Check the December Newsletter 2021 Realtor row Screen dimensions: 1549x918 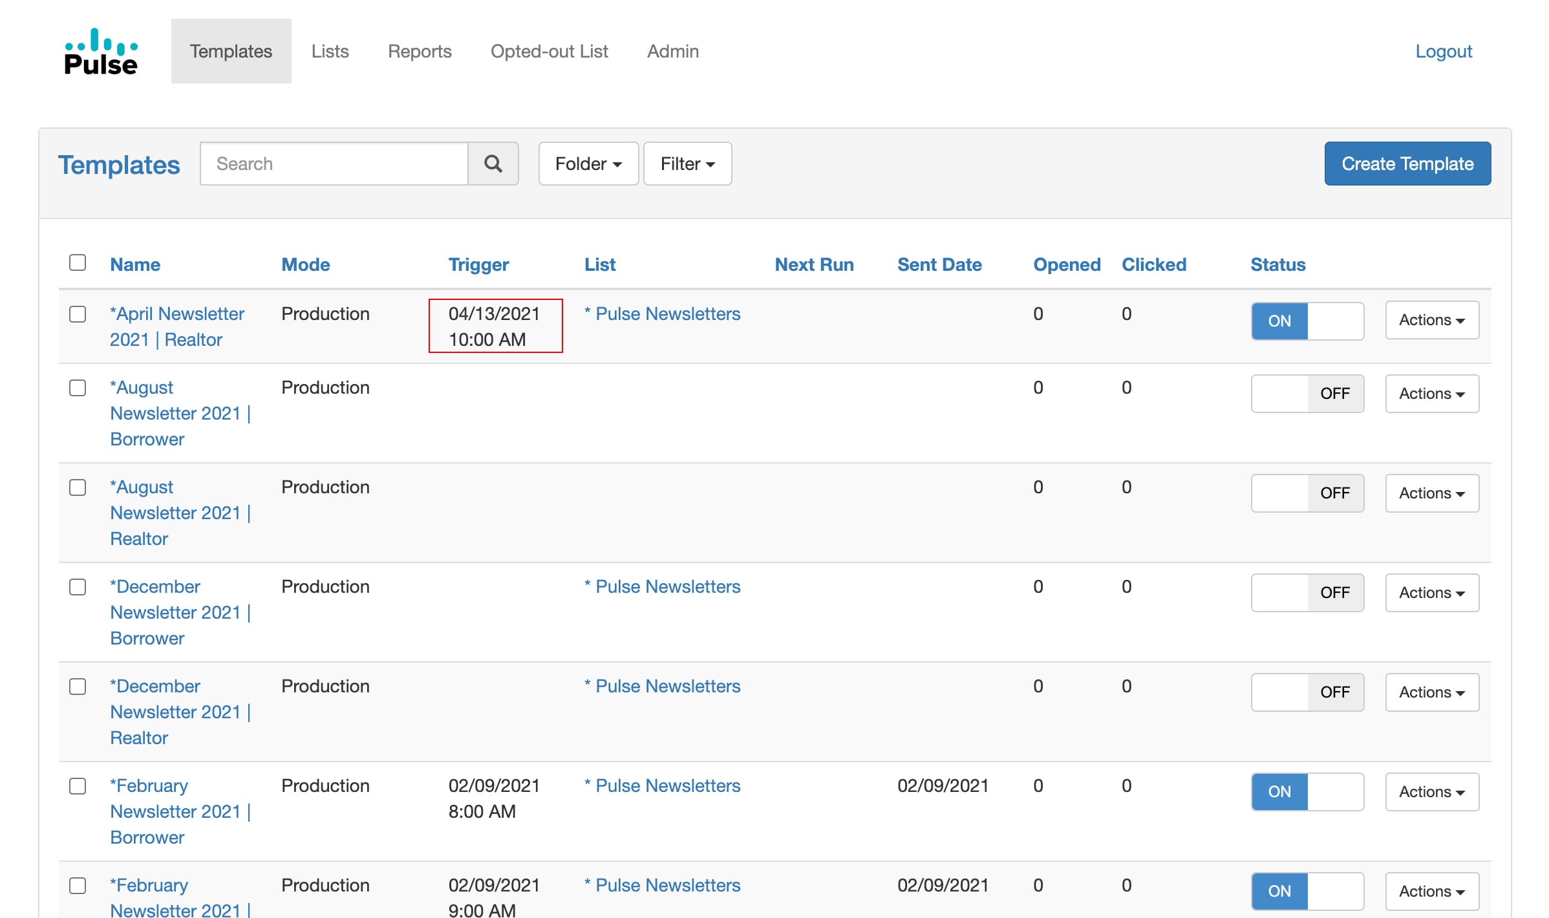pos(78,687)
